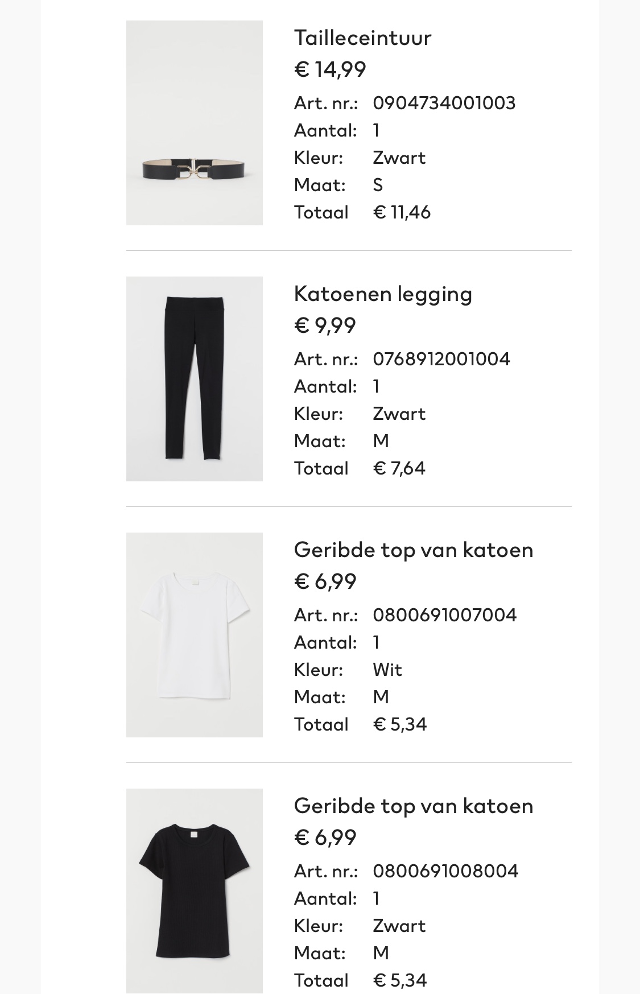Click the Tailleceintuur product title

click(362, 38)
